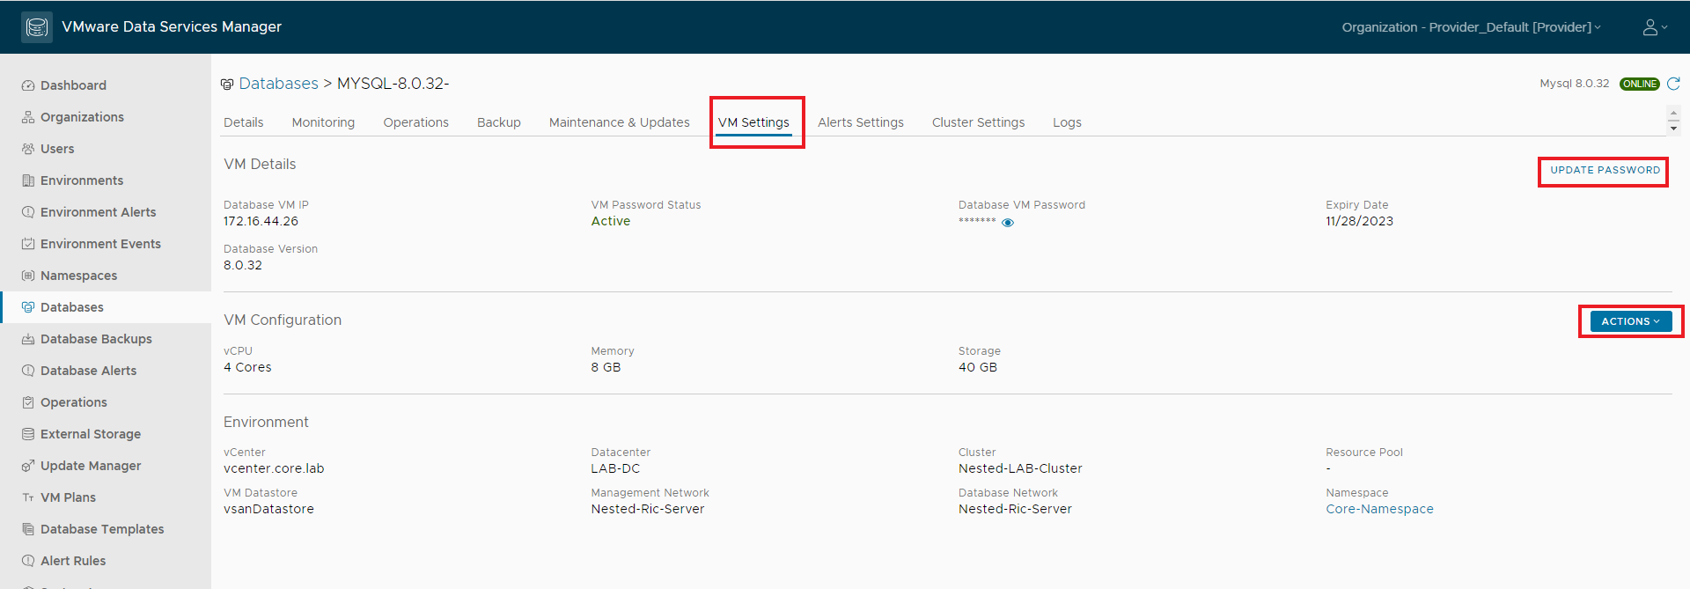Open Database Alerts in the sidebar
Viewport: 1690px width, 589px height.
point(88,371)
